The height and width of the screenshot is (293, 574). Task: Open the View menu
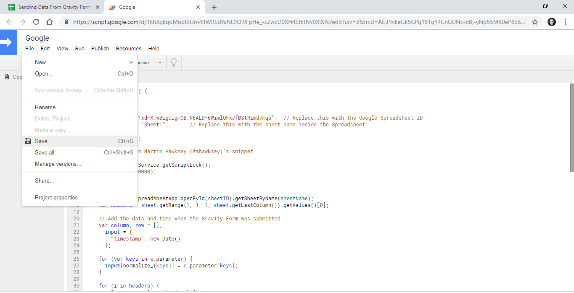[x=62, y=48]
